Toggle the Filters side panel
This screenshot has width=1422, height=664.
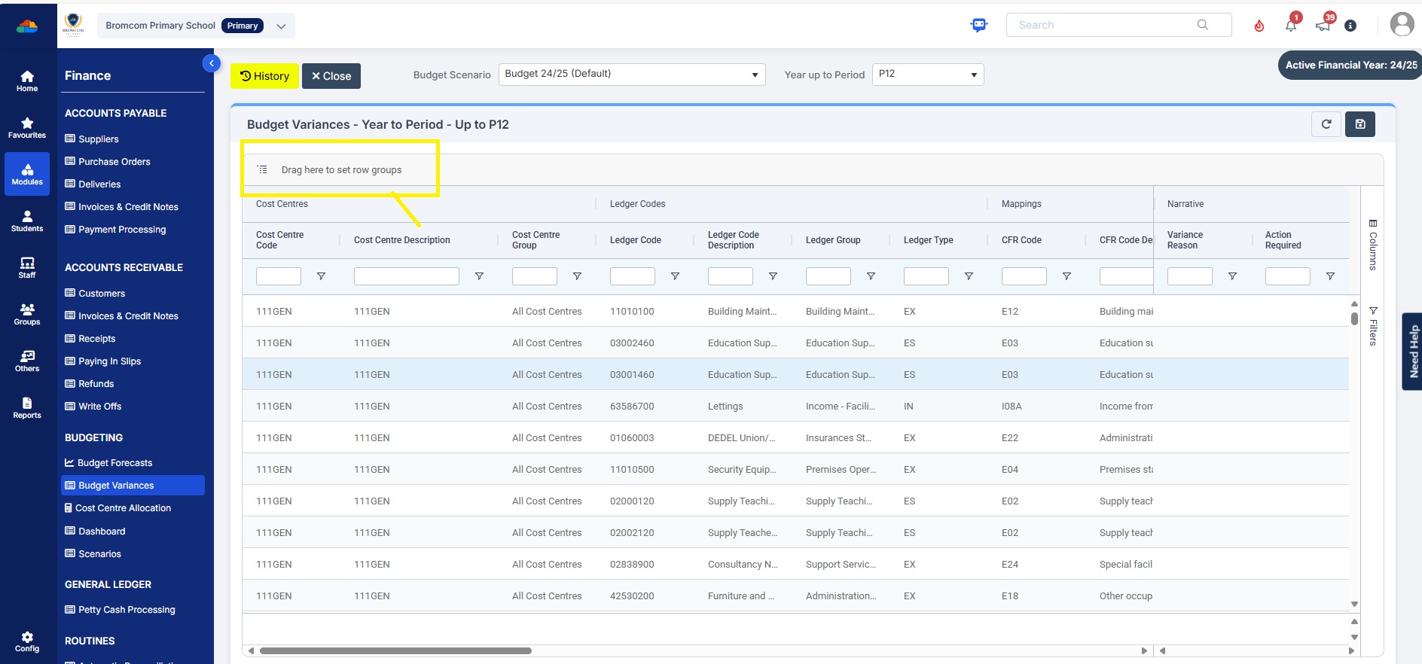pos(1373,326)
